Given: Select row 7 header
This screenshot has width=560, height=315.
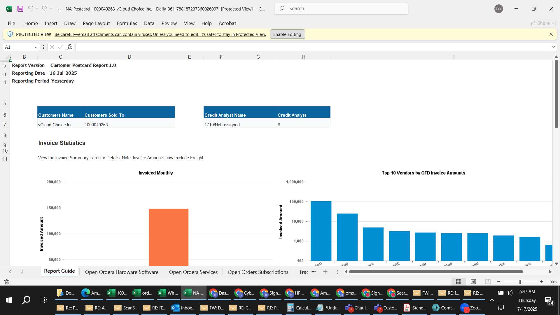Looking at the screenshot, I should click(5, 125).
